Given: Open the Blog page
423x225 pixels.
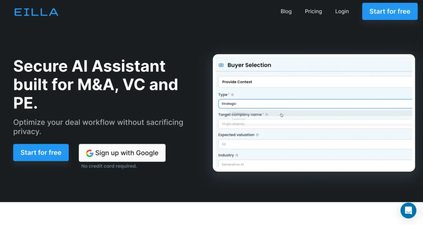Looking at the screenshot, I should pos(286,12).
